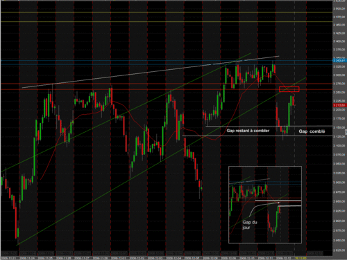Click the 3 000,00 price axis label
Viewport: 347px width, 260px height.
339,183
